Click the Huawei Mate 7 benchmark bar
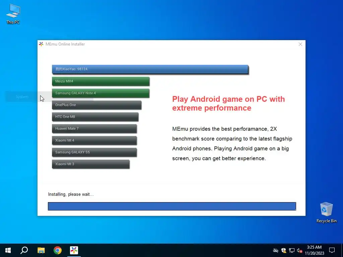 click(x=94, y=128)
